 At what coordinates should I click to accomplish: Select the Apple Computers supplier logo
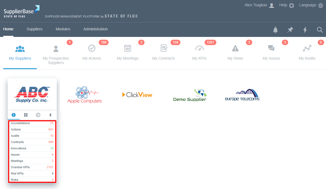[84, 95]
